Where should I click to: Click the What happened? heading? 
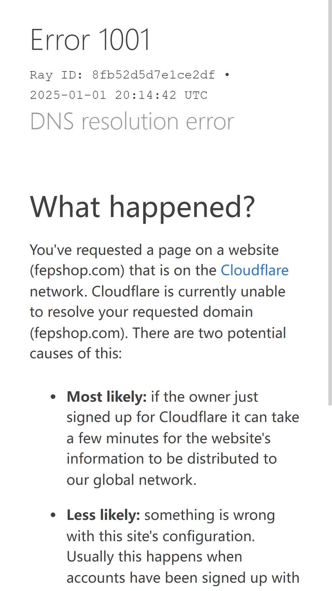(x=142, y=207)
